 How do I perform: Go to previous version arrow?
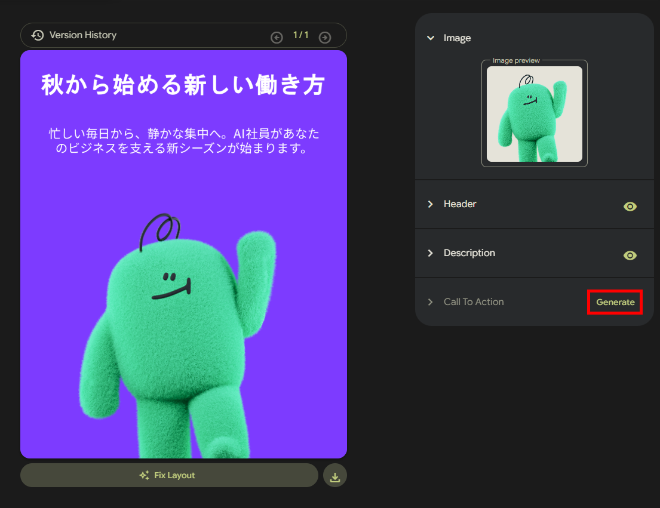coord(277,38)
